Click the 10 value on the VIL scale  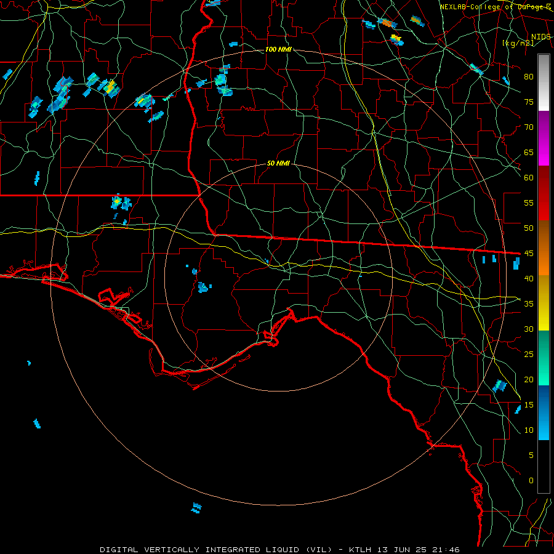(529, 430)
